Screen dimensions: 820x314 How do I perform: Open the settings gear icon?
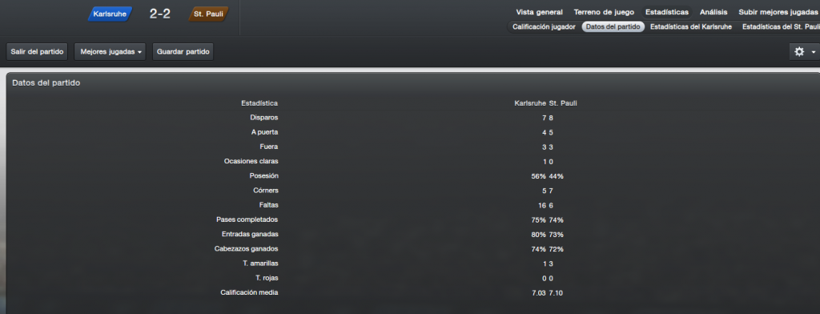point(799,52)
